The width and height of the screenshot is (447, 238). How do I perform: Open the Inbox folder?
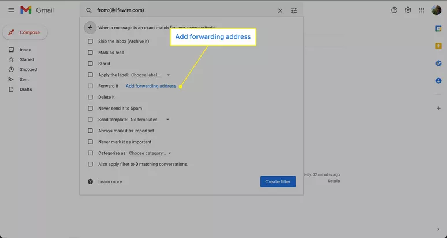click(25, 50)
